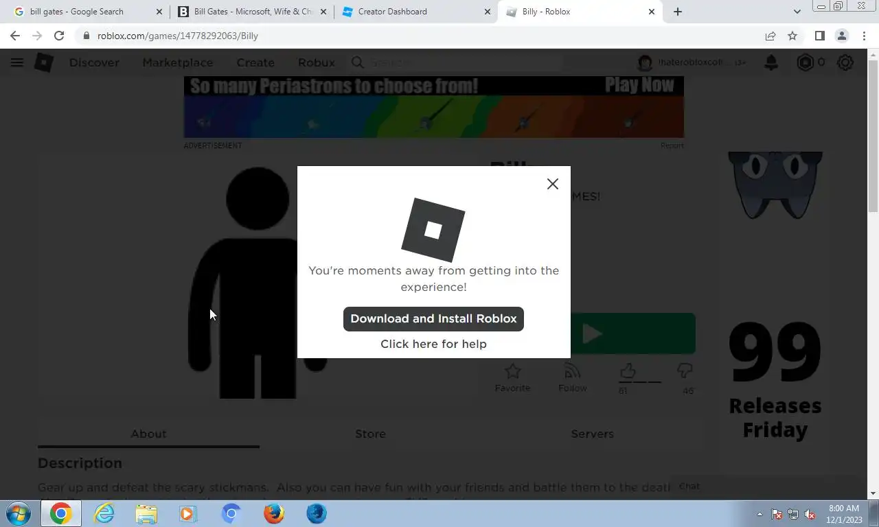879x527 pixels.
Task: Dislike the experience with thumbs down
Action: click(685, 371)
